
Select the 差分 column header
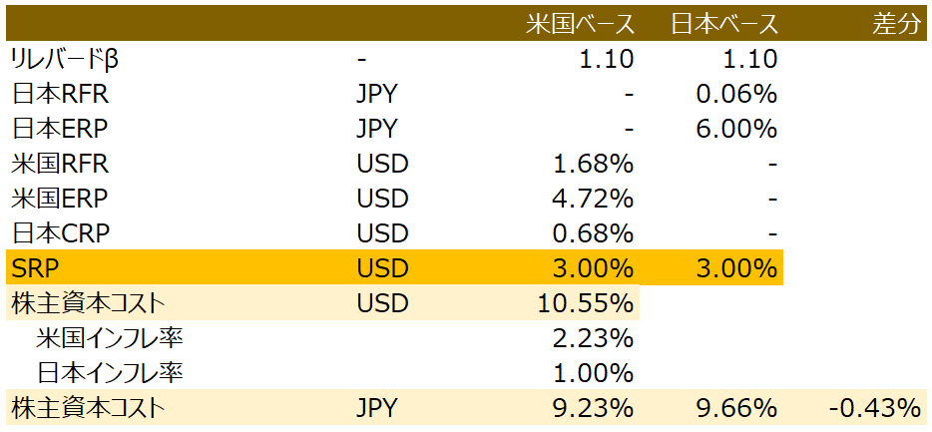click(895, 24)
